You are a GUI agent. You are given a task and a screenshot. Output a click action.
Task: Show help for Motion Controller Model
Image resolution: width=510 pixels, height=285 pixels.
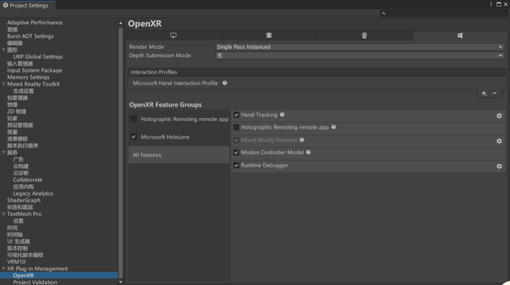pyautogui.click(x=308, y=152)
